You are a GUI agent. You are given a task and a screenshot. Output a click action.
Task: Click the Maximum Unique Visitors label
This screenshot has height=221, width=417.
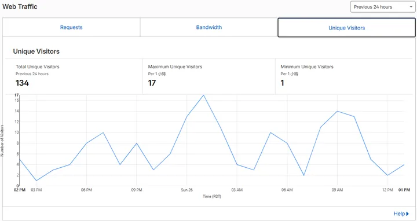point(175,67)
